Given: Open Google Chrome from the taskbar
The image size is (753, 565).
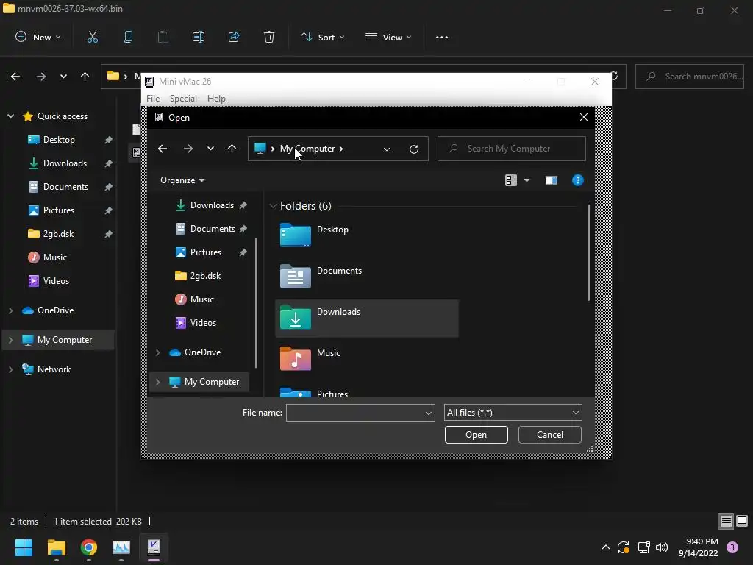Looking at the screenshot, I should [89, 547].
